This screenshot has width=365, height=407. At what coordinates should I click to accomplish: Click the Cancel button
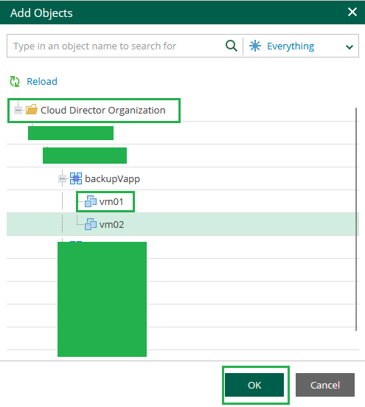coord(325,385)
